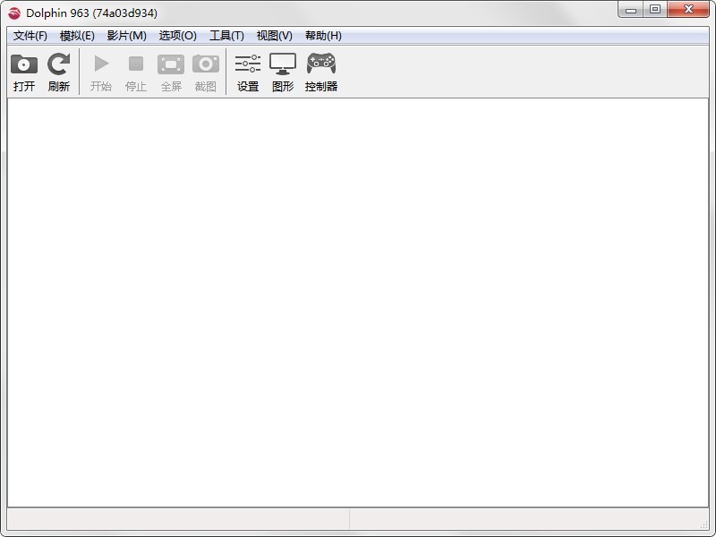This screenshot has width=716, height=537.
Task: Open 图形 (Graphics) monitor icon
Action: tap(283, 64)
